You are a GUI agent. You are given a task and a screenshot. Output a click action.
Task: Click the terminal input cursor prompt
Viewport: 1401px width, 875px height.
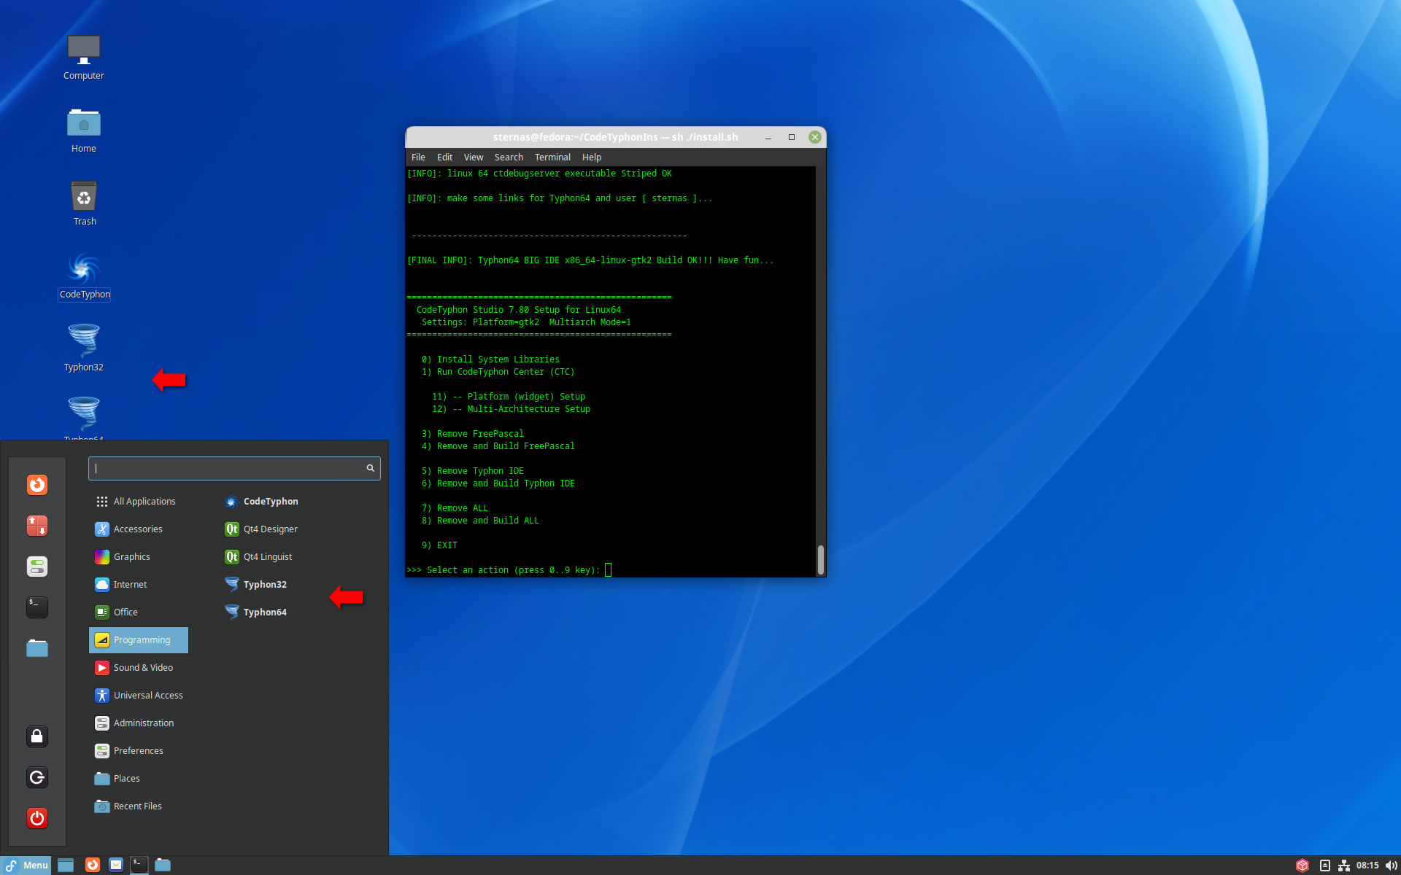click(609, 570)
